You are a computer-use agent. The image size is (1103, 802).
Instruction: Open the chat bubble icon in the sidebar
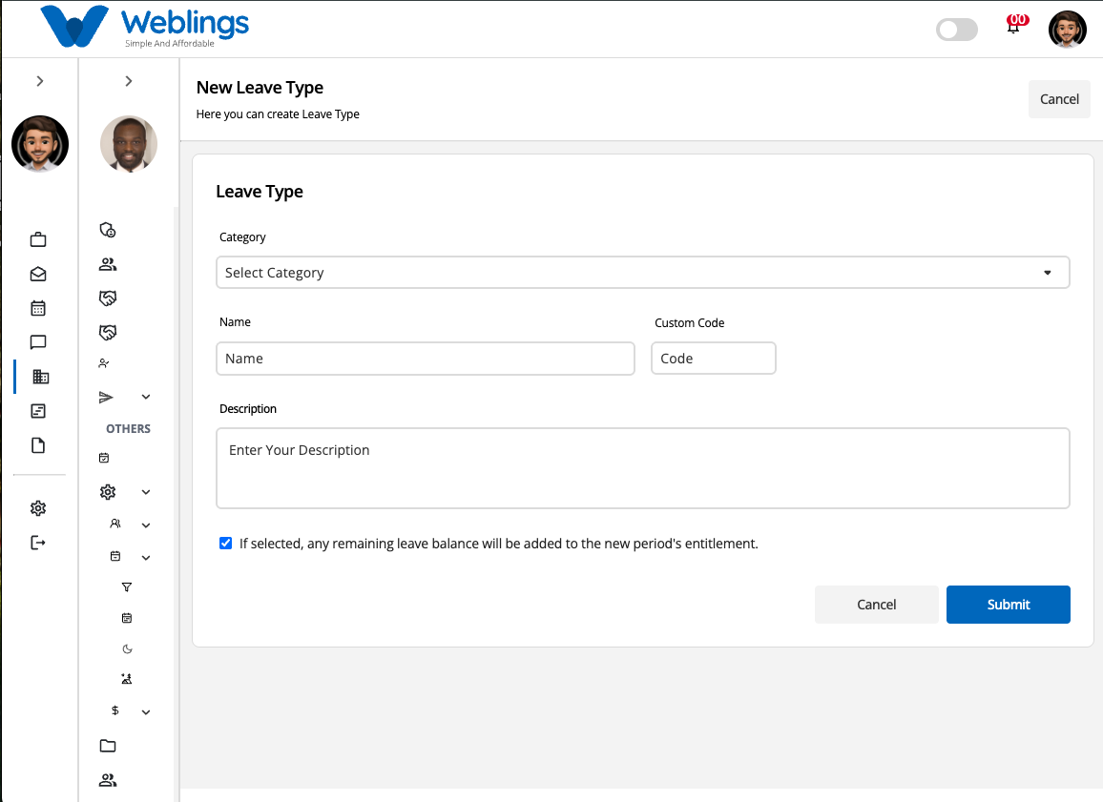pos(38,342)
